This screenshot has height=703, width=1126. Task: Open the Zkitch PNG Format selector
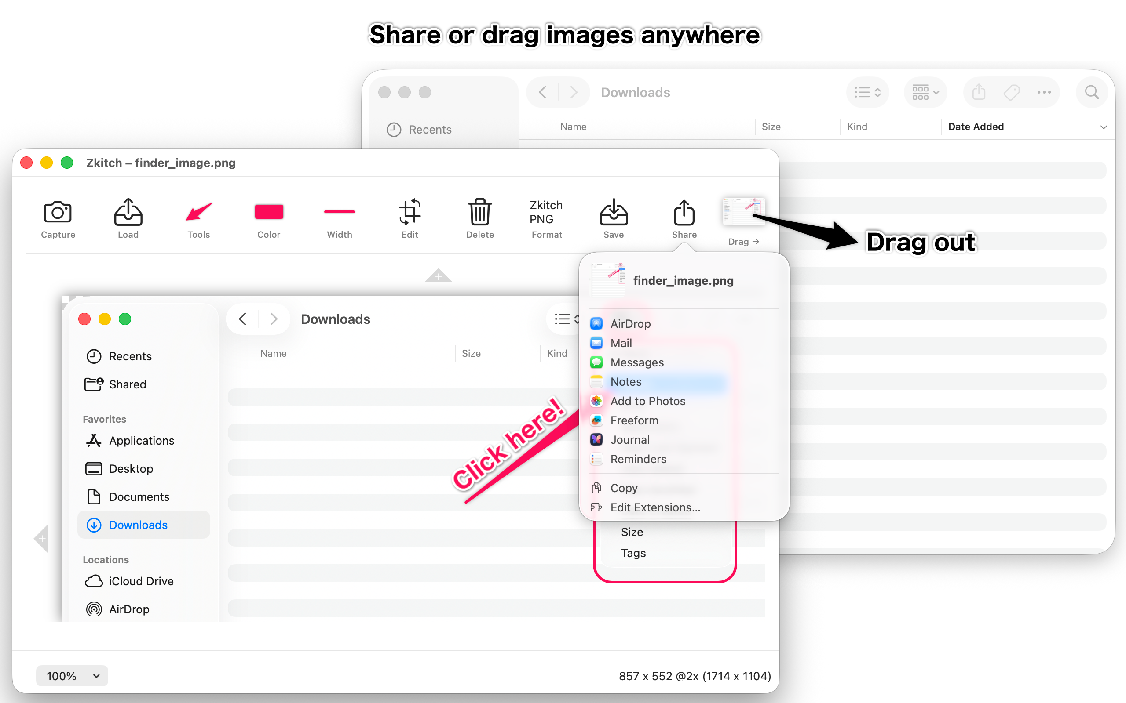point(546,213)
